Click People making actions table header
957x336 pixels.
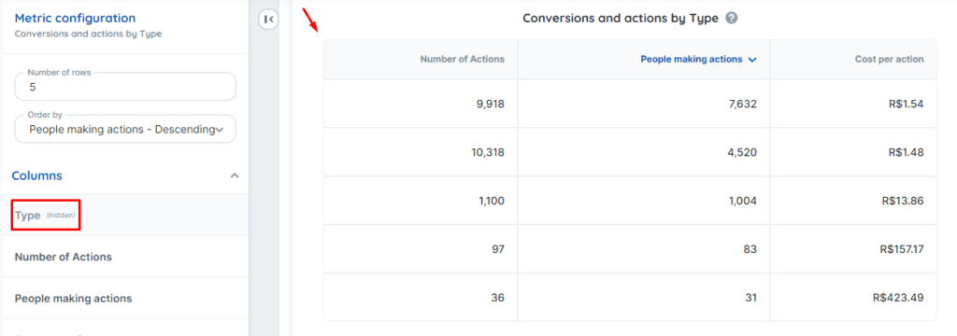click(x=691, y=59)
